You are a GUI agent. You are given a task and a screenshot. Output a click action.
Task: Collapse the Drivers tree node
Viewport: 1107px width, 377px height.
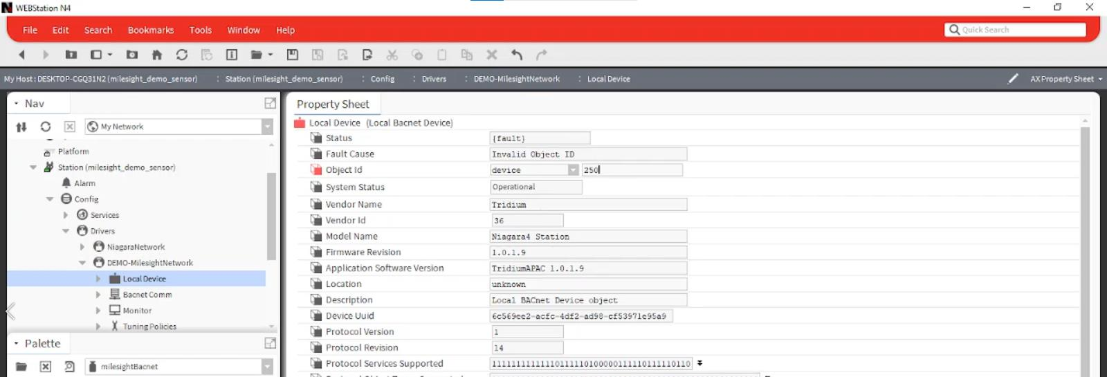pyautogui.click(x=66, y=231)
